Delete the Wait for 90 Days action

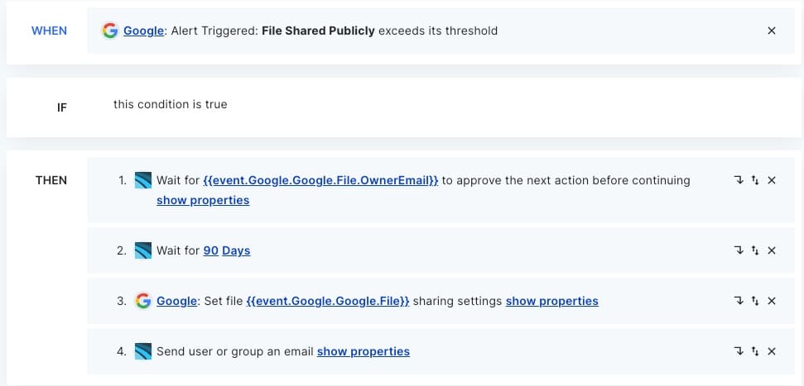[x=772, y=250]
